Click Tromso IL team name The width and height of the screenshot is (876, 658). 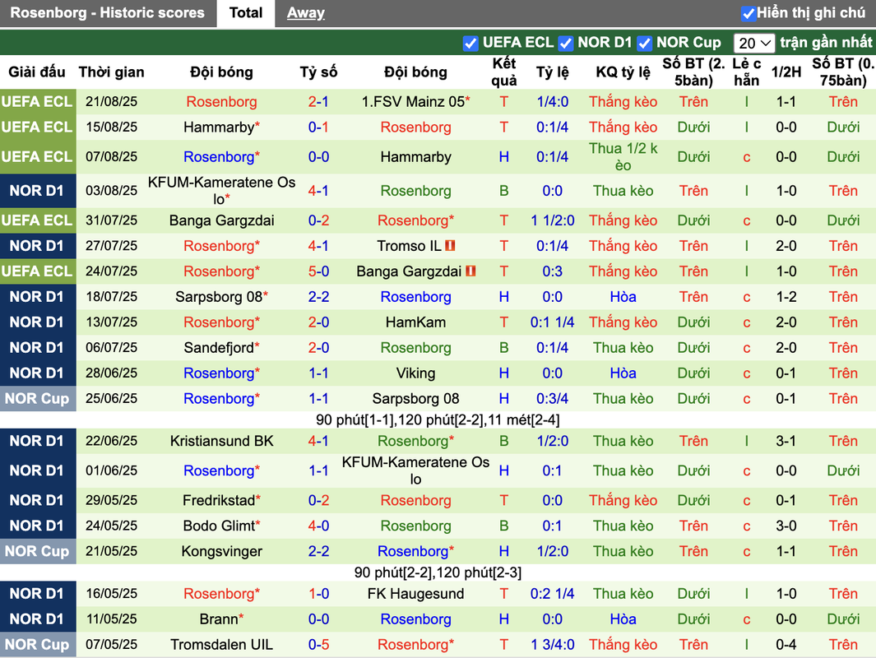pyautogui.click(x=409, y=246)
